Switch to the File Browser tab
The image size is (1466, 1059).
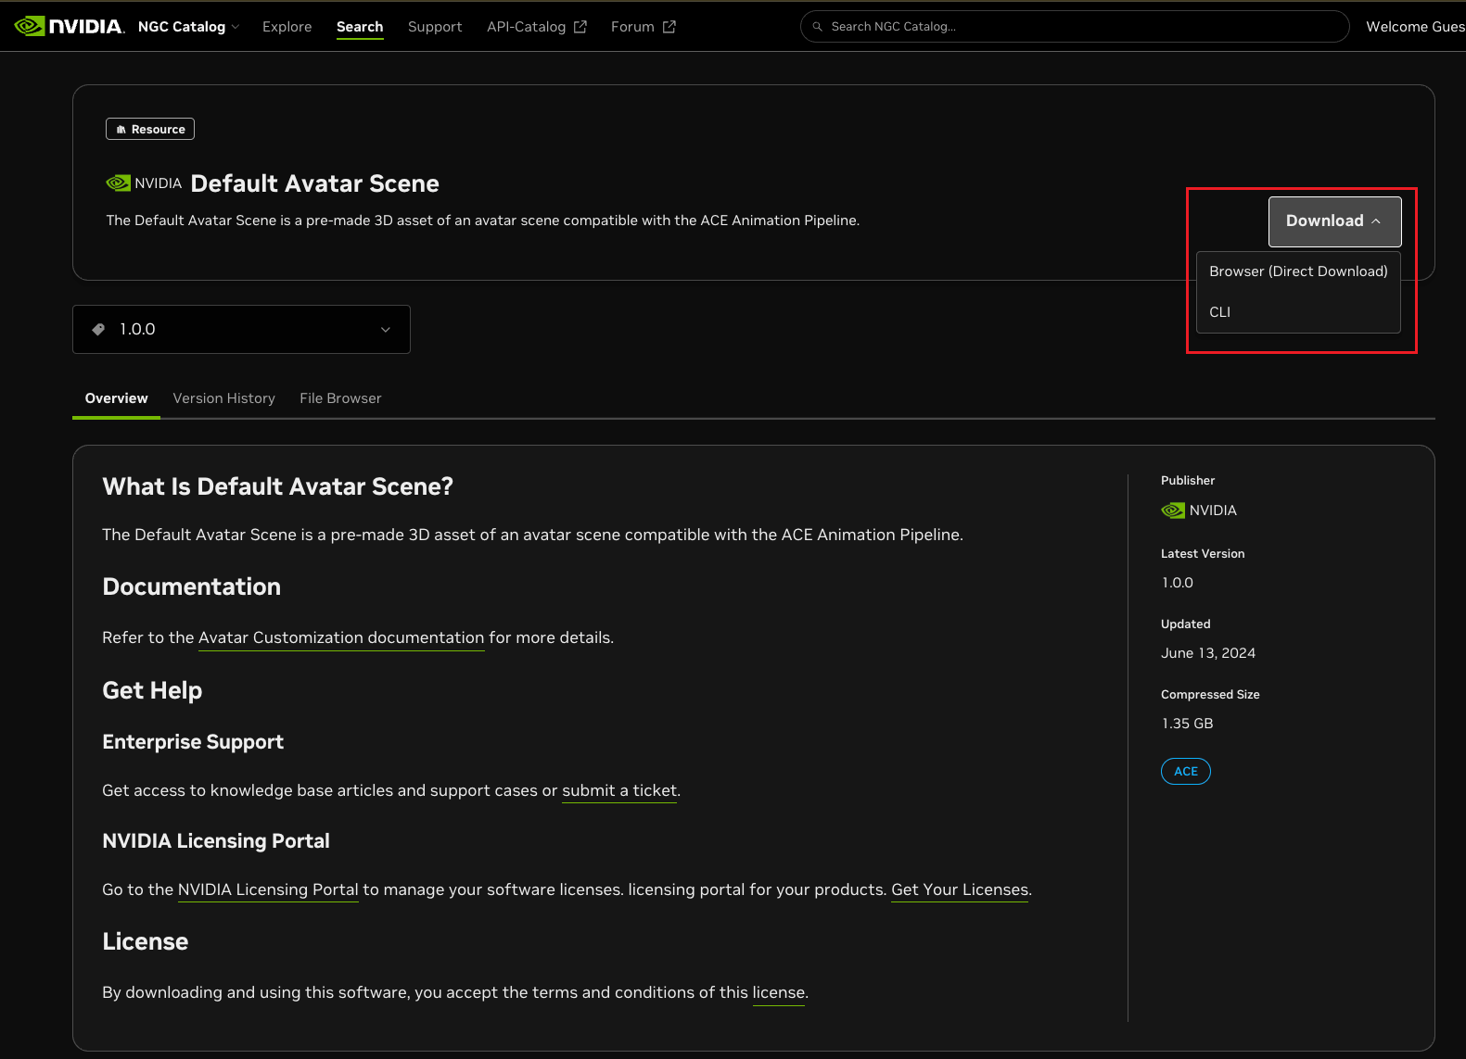point(340,398)
